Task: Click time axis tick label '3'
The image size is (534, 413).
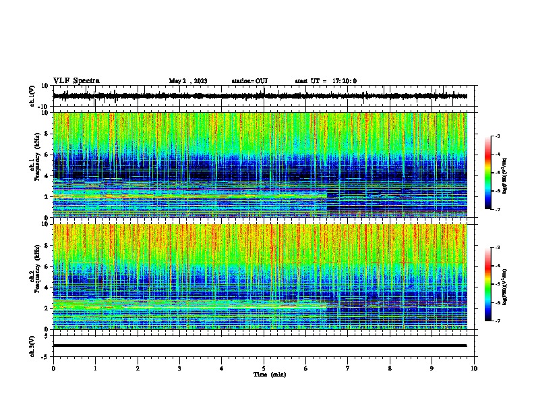Action: click(179, 368)
